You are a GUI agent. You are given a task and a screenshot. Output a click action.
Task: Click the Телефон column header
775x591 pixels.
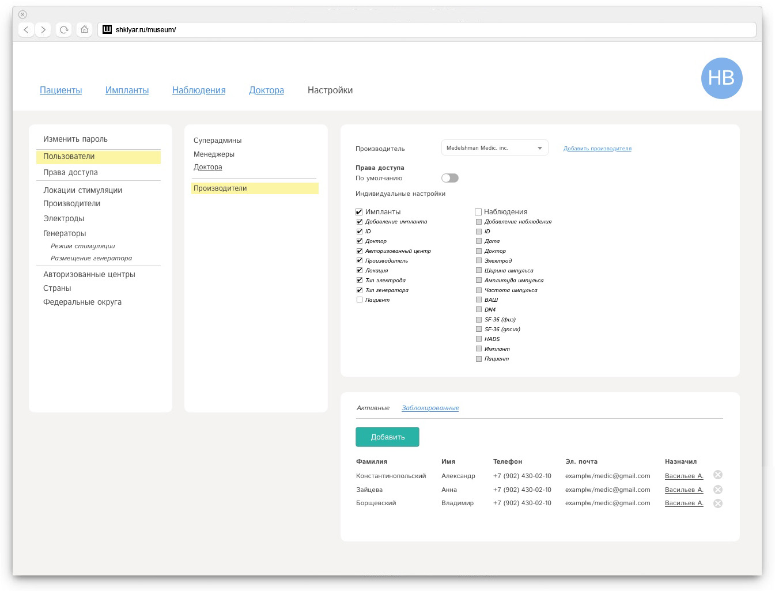point(508,461)
